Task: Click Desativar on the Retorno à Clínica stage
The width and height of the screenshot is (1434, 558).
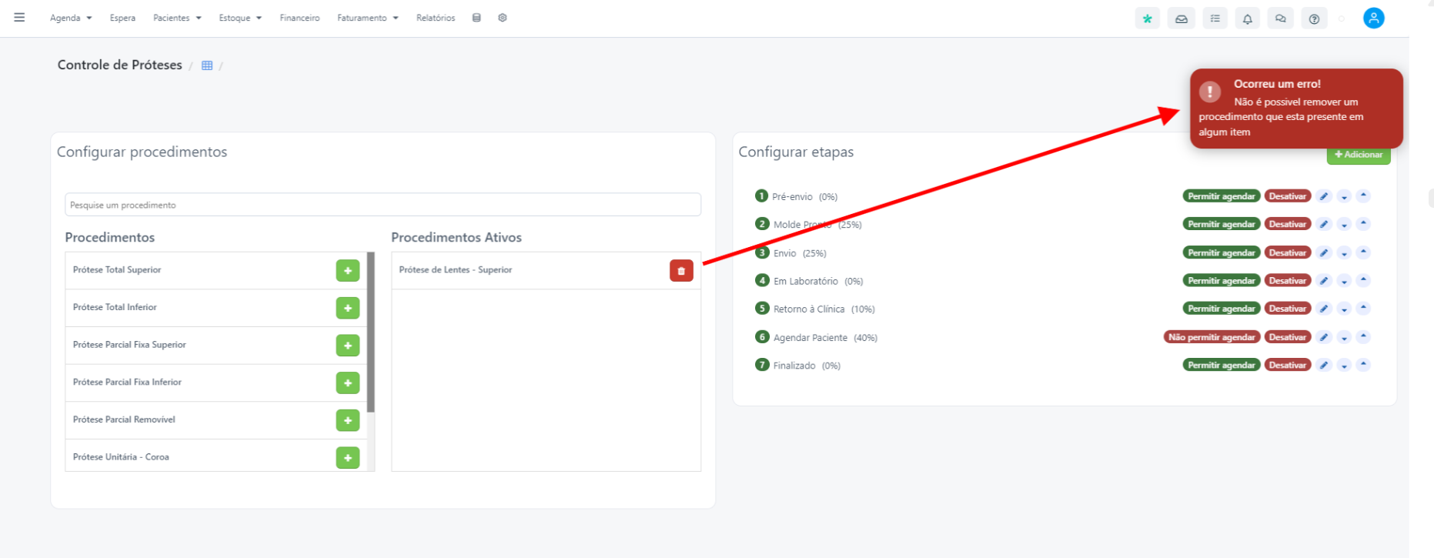Action: click(1288, 309)
